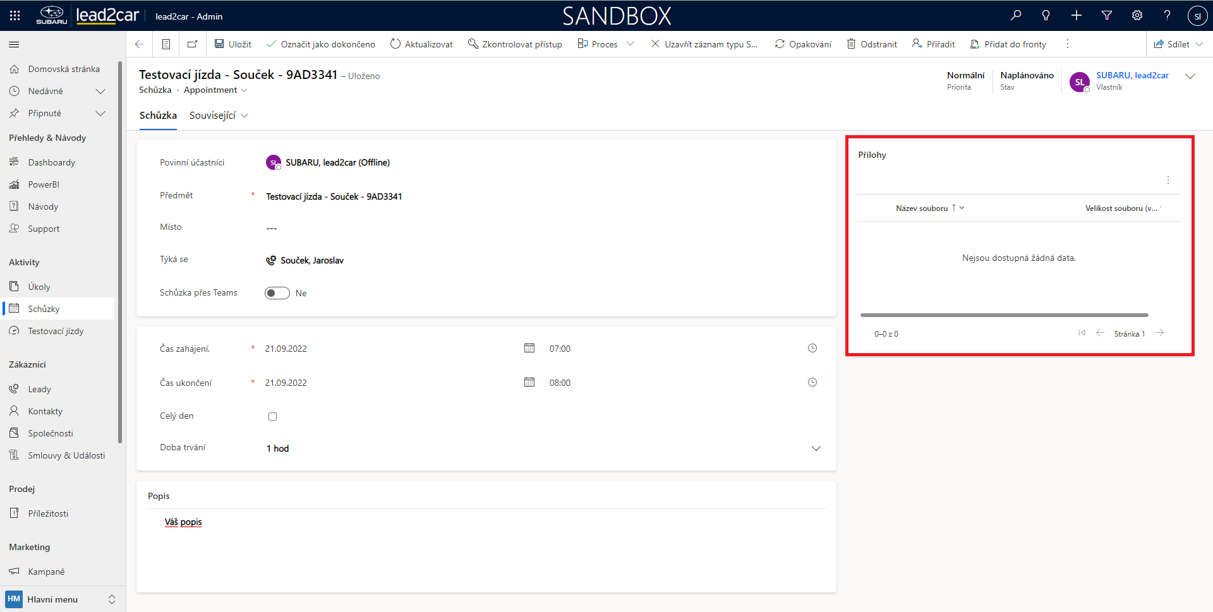Open the Související tab
The width and height of the screenshot is (1213, 612).
pyautogui.click(x=219, y=116)
